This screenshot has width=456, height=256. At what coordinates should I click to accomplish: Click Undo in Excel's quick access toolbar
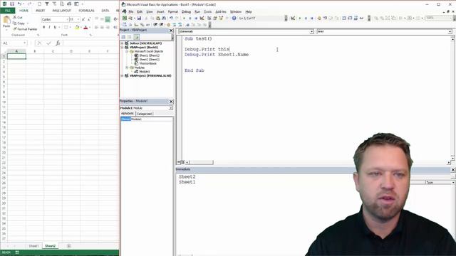pyautogui.click(x=19, y=4)
